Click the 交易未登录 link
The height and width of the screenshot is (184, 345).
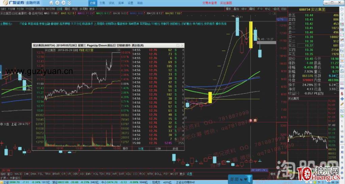coord(210,3)
